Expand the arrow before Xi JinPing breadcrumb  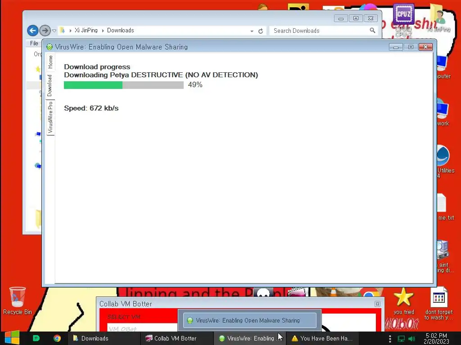(71, 31)
